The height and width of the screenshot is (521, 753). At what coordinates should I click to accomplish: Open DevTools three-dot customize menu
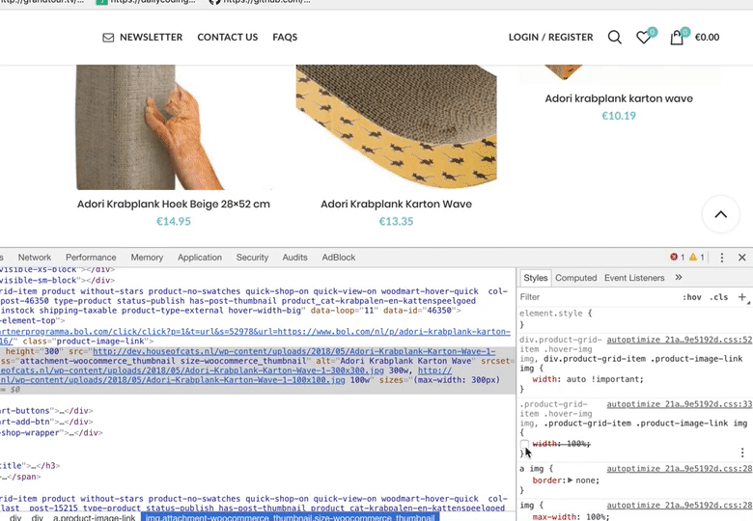722,258
